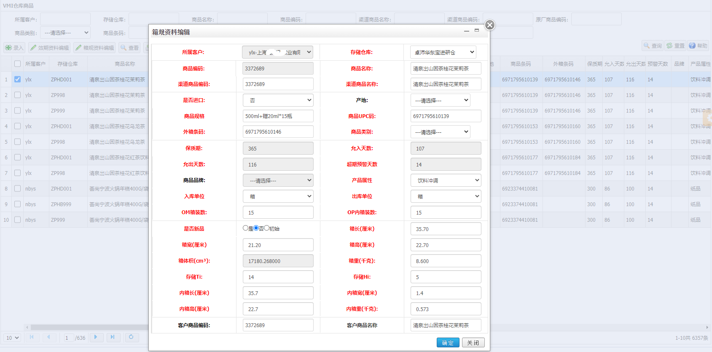Edit the 箱宽(厘米) field
This screenshot has height=352, width=712.
(278, 245)
